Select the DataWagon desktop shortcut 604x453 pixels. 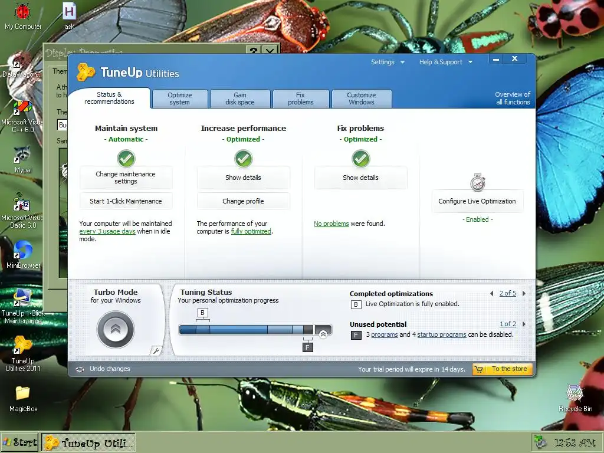21,68
